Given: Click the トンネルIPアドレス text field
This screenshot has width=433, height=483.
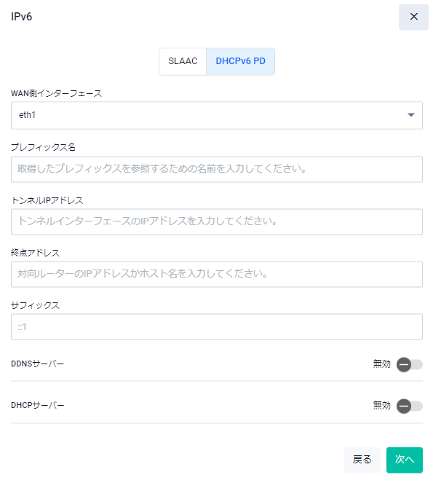Looking at the screenshot, I should tap(217, 221).
